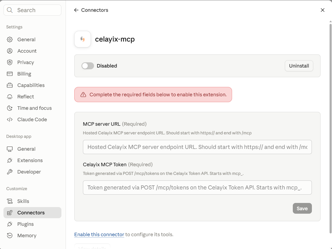Screen dimensions: 332x249
Task: Click the 'Celayix MCP Token' label
Action: (105, 164)
